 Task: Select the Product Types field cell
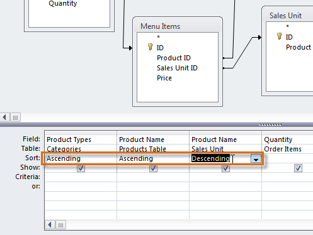point(81,139)
